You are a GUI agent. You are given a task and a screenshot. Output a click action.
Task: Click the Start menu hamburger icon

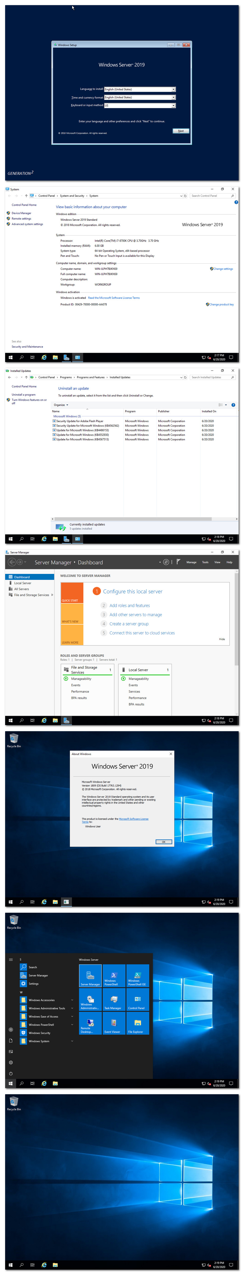(x=11, y=960)
